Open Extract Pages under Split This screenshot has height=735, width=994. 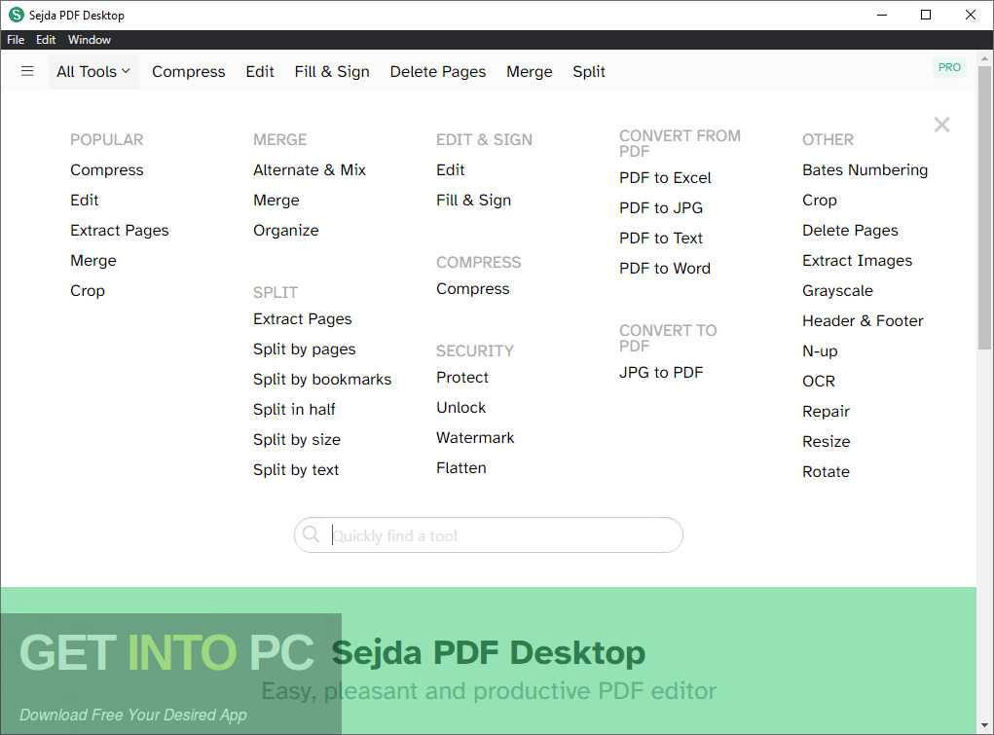coord(303,319)
